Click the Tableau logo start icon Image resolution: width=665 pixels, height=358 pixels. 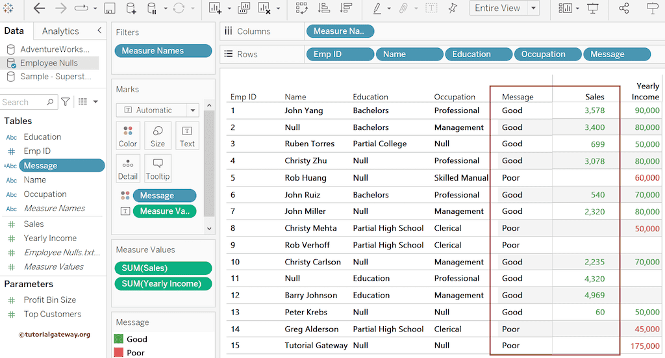point(8,8)
